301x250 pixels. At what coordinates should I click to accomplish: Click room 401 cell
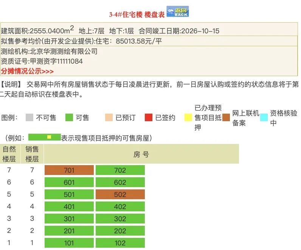[69, 207]
